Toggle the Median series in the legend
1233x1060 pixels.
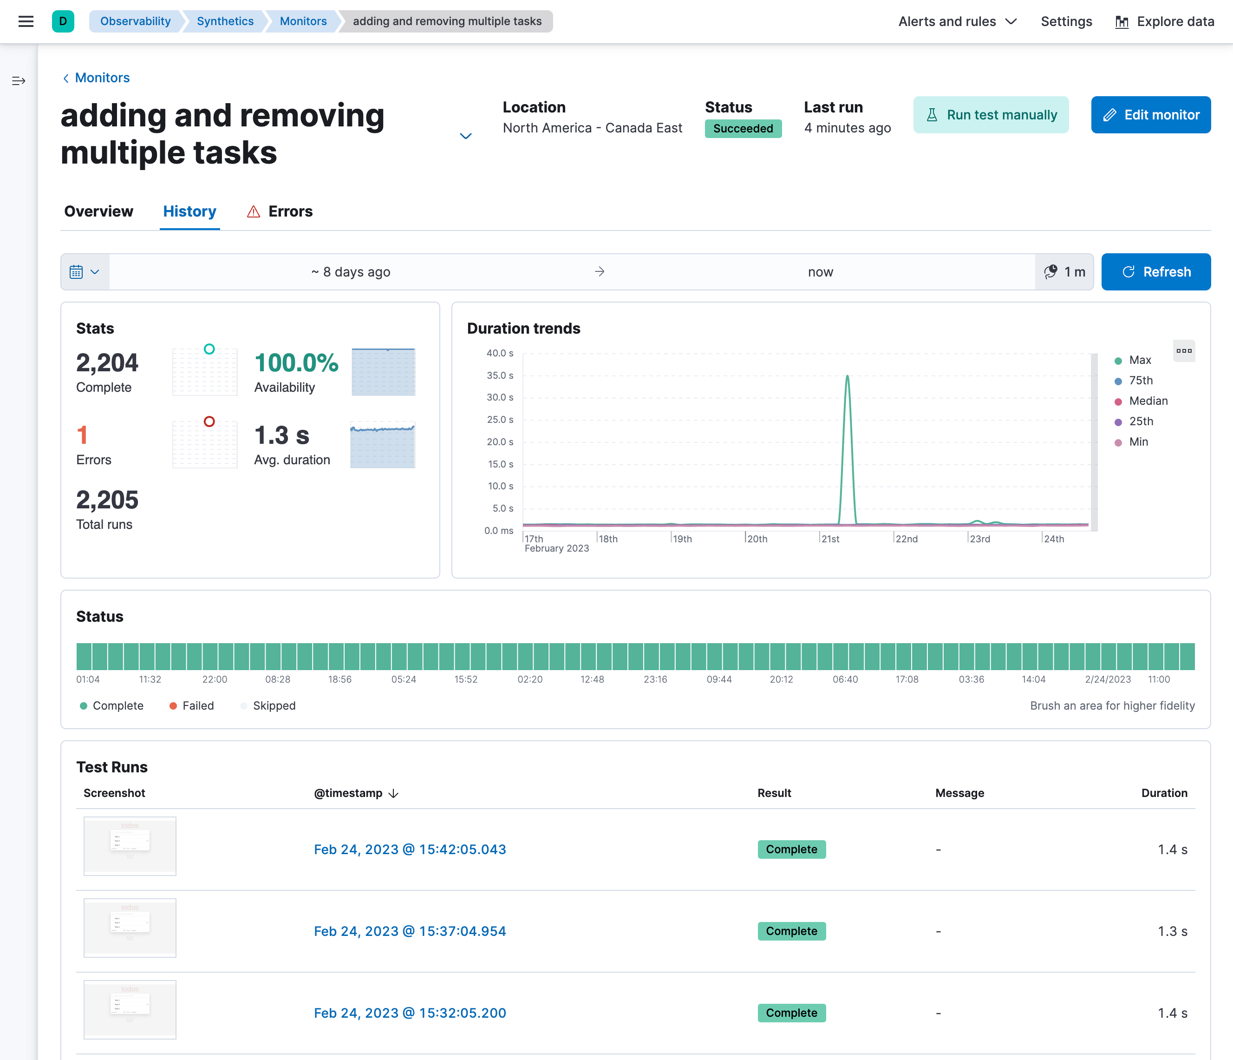pos(1148,401)
